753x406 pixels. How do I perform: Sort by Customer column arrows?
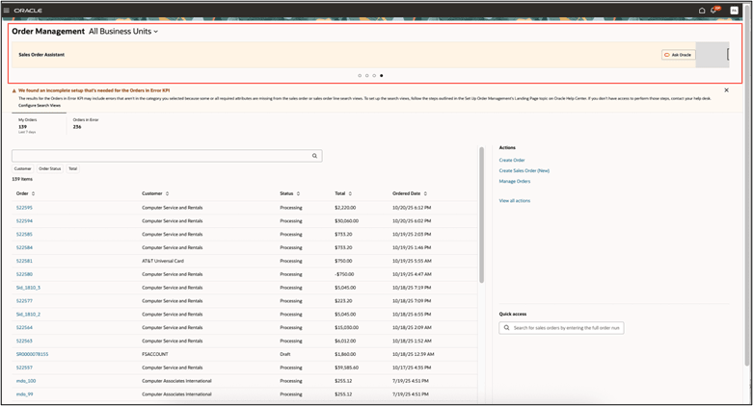pos(167,193)
